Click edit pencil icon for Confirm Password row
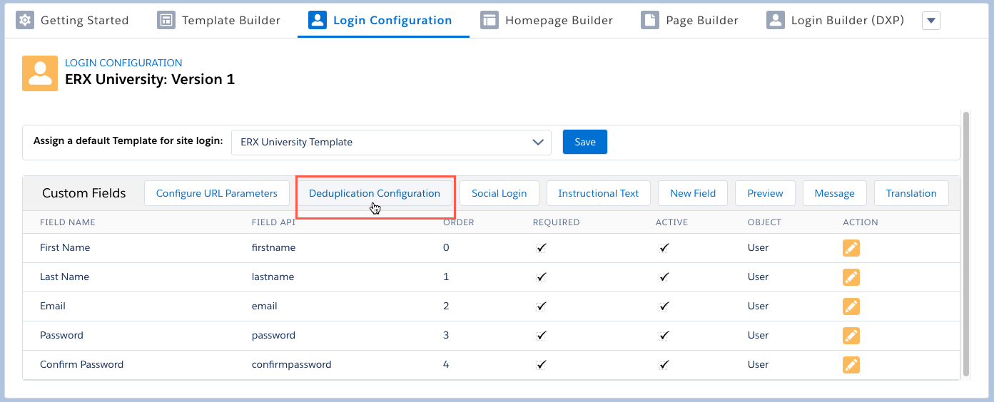Viewport: 994px width, 402px height. coord(851,365)
